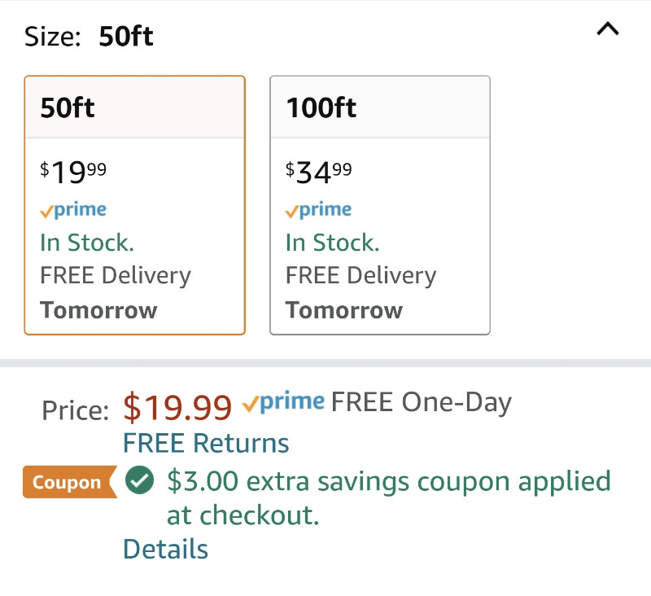
Task: Select the 100ft size option
Action: (380, 205)
